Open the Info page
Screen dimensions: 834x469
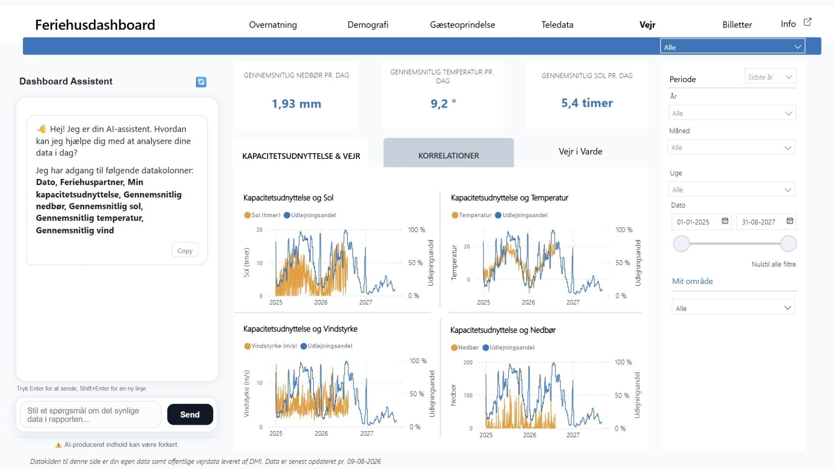click(x=788, y=24)
